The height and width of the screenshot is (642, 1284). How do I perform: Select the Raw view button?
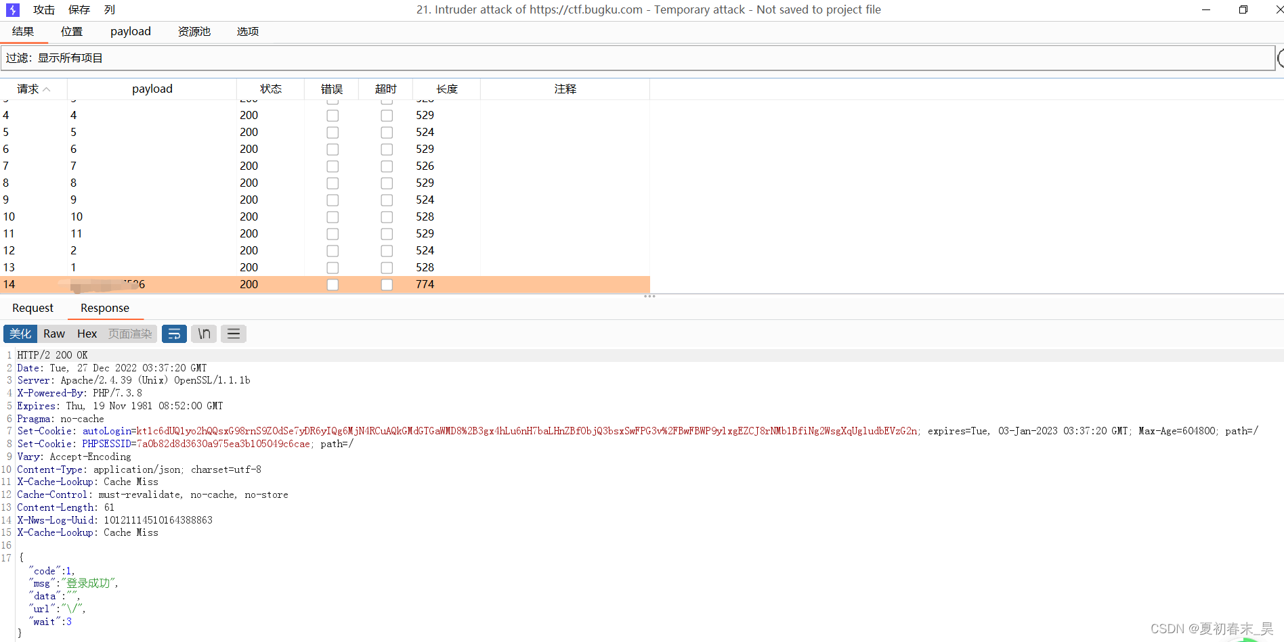[x=54, y=334]
